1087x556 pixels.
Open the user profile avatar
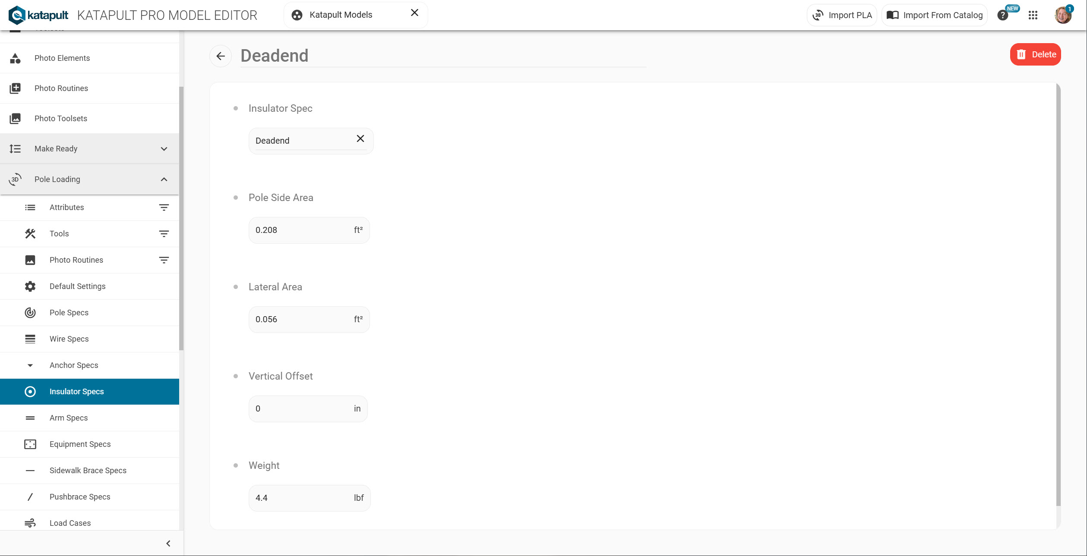coord(1062,15)
